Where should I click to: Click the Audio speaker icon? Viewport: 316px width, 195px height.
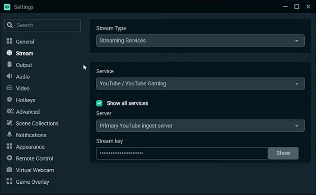9,77
